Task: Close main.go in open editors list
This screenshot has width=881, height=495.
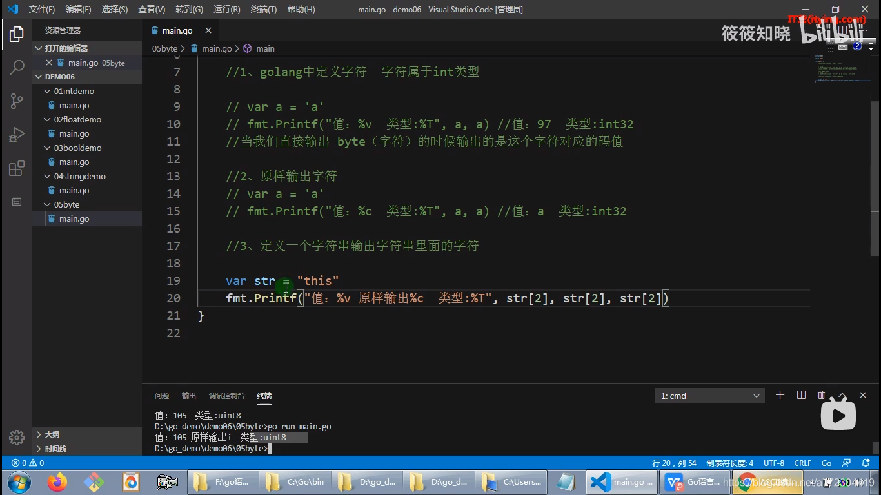Action: pyautogui.click(x=49, y=63)
